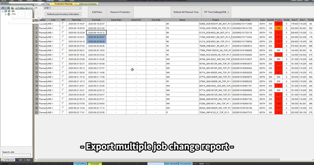Switch to the LM bottom tab

19,160
